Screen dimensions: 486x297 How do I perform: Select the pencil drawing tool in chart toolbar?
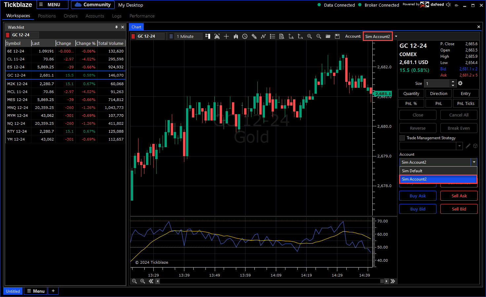tap(254, 36)
